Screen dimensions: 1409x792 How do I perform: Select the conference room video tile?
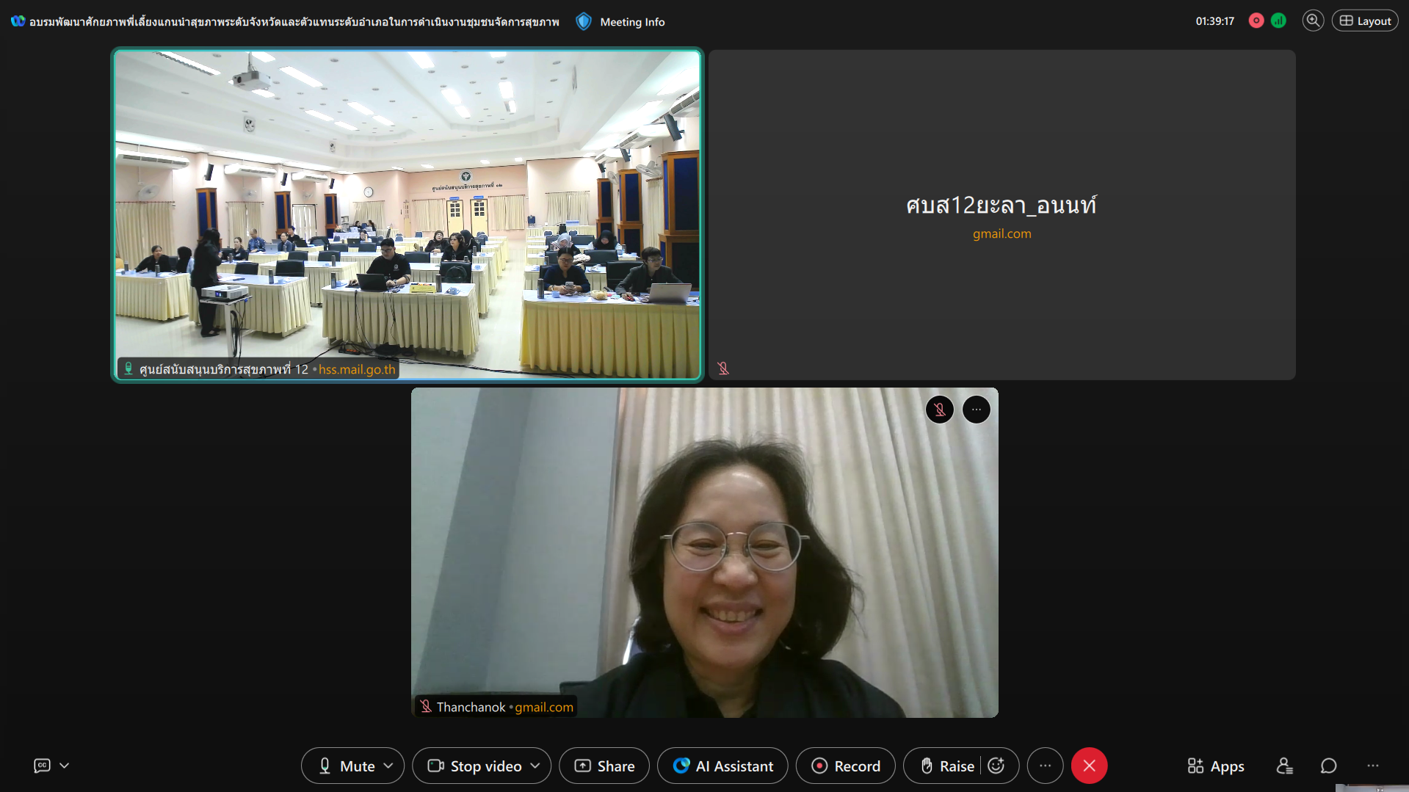408,214
